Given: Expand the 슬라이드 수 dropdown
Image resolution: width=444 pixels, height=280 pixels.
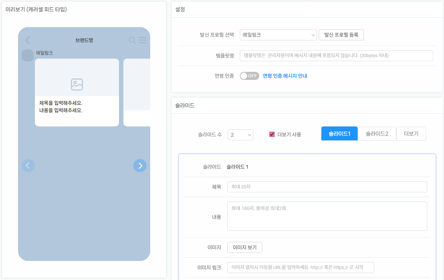Looking at the screenshot, I should (x=240, y=135).
